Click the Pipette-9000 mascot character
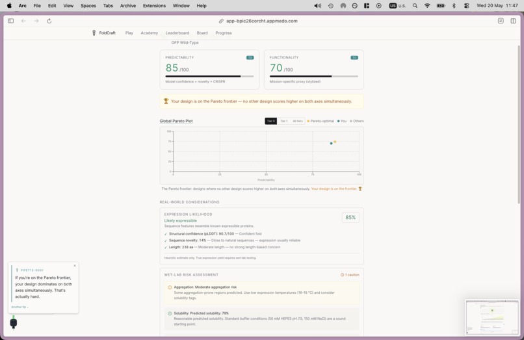The image size is (524, 340). click(x=14, y=322)
